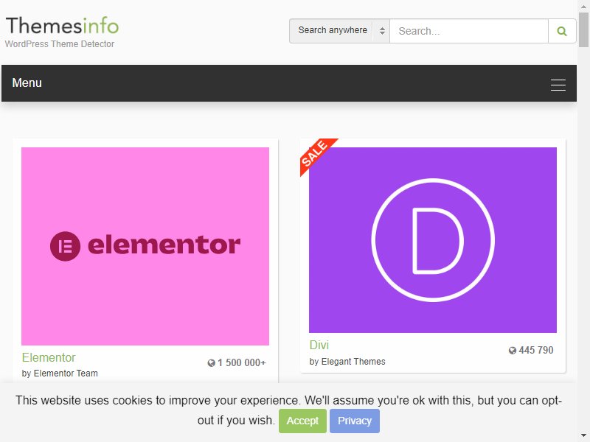590x442 pixels.
Task: Open the Divi purple thumbnail
Action: [x=433, y=240]
